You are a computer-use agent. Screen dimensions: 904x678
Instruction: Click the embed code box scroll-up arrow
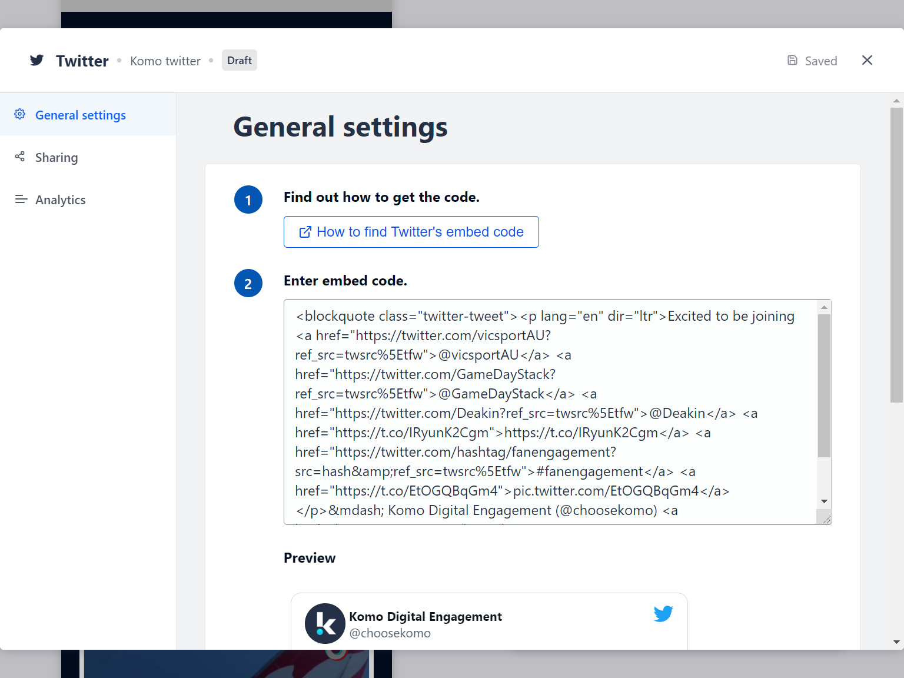coord(824,307)
